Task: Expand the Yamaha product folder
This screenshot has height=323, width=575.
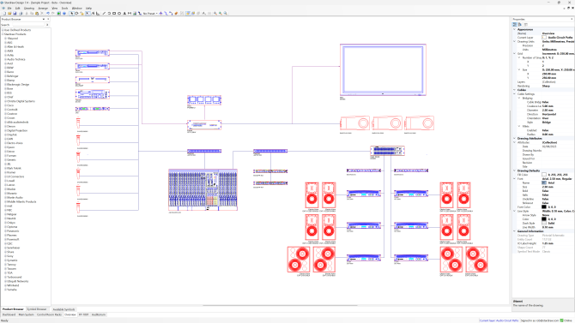Action: click(5, 290)
